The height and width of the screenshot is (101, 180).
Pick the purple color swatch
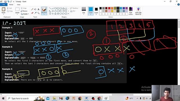point(127,8)
